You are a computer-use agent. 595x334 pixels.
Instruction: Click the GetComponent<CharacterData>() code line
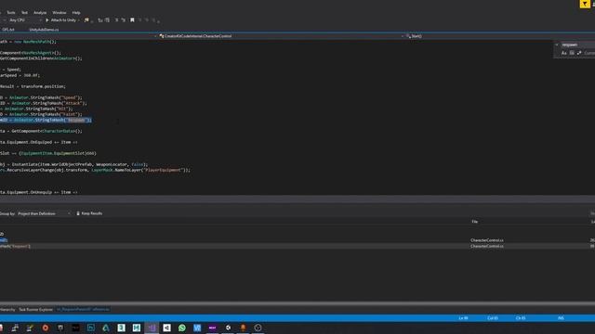pos(41,131)
